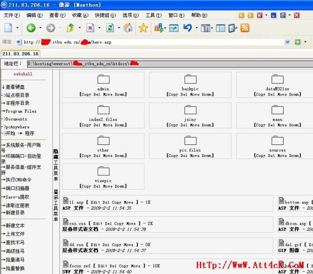Image resolution: width=313 pixels, height=274 pixels.
Task: Go to the Home page icon
Action: click(128, 28)
